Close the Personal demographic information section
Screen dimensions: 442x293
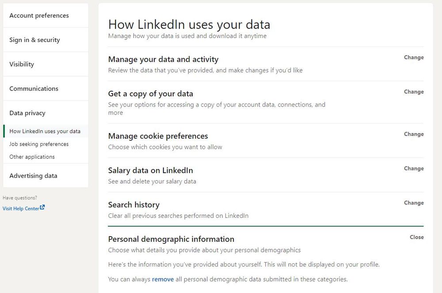[416, 237]
